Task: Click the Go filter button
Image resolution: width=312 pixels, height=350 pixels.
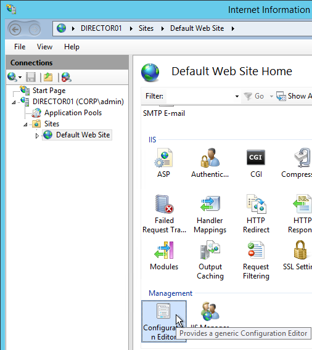Action: (254, 96)
